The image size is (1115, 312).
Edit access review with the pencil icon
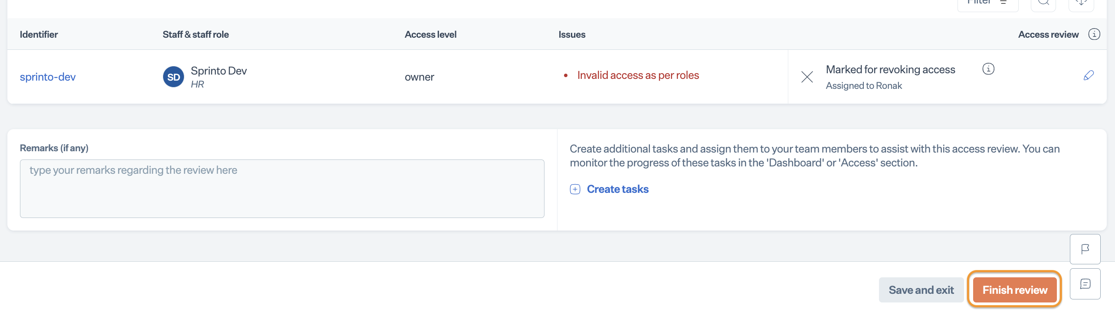click(x=1088, y=75)
